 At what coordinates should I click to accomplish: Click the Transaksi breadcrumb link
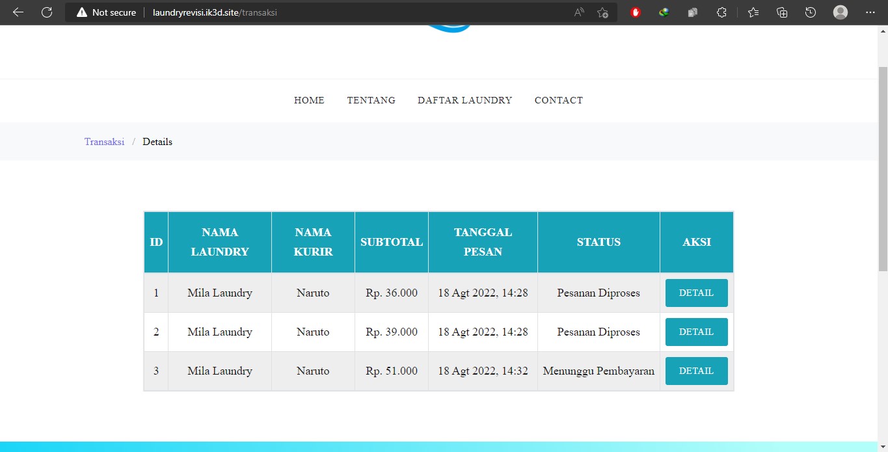(x=104, y=142)
